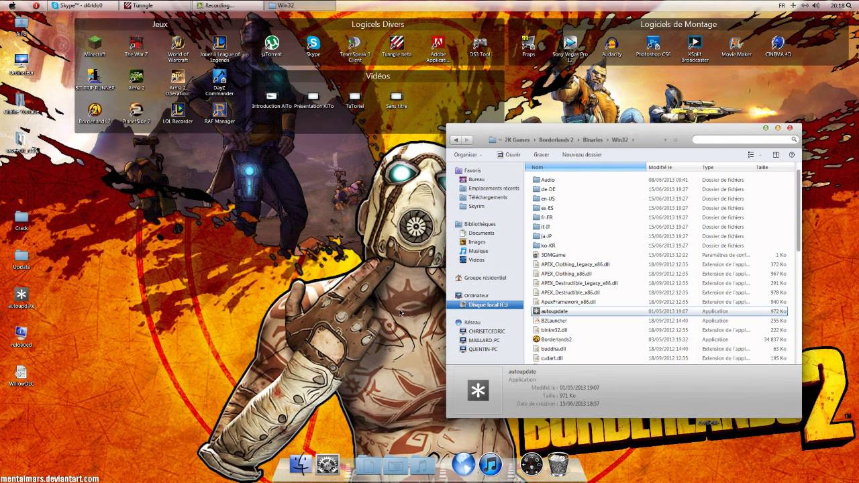The image size is (859, 483).
Task: Go back with Explorer back arrow
Action: pyautogui.click(x=456, y=140)
